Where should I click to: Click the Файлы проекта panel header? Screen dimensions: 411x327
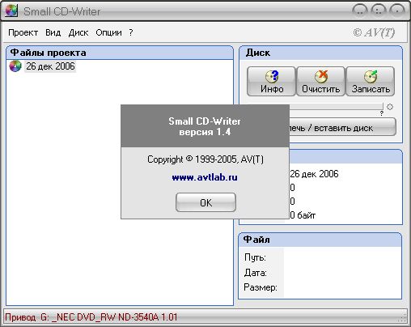(x=120, y=53)
